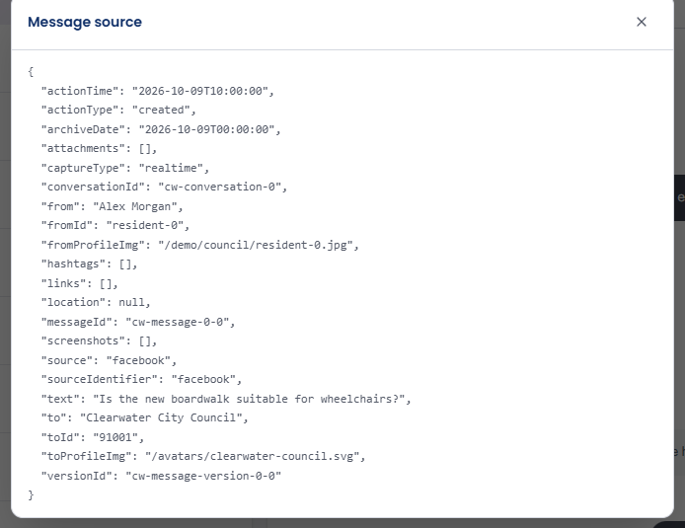Click the "Message source" dialog title
Image resolution: width=685 pixels, height=528 pixels.
pyautogui.click(x=85, y=22)
